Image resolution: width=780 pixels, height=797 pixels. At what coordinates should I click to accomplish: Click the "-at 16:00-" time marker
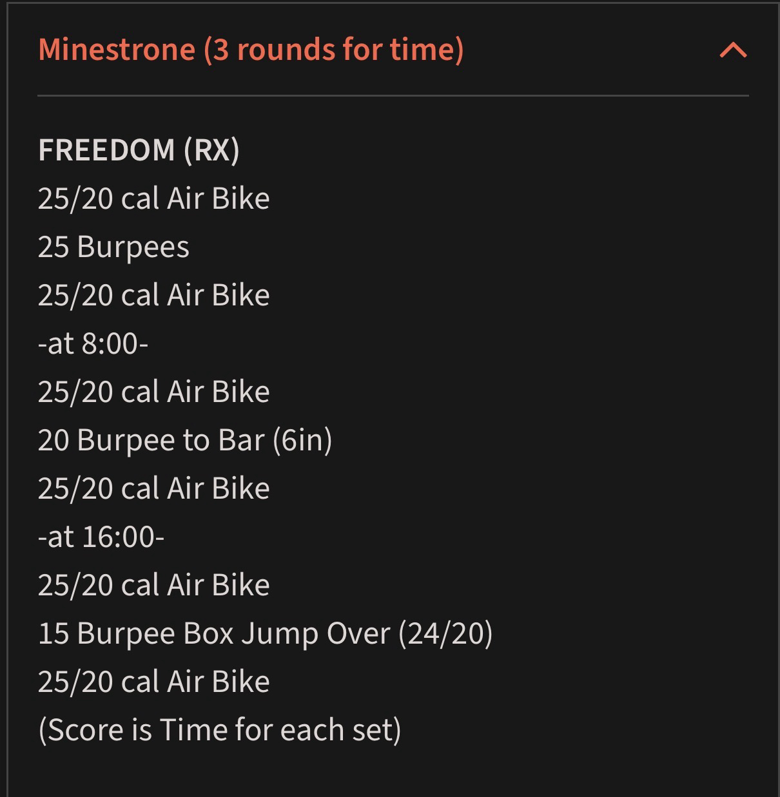[101, 537]
